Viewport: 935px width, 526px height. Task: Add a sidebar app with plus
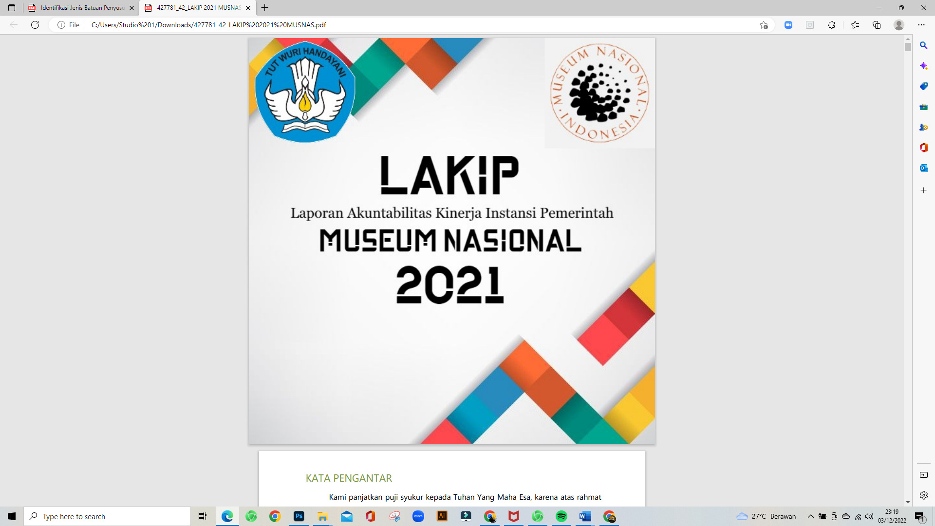point(923,190)
